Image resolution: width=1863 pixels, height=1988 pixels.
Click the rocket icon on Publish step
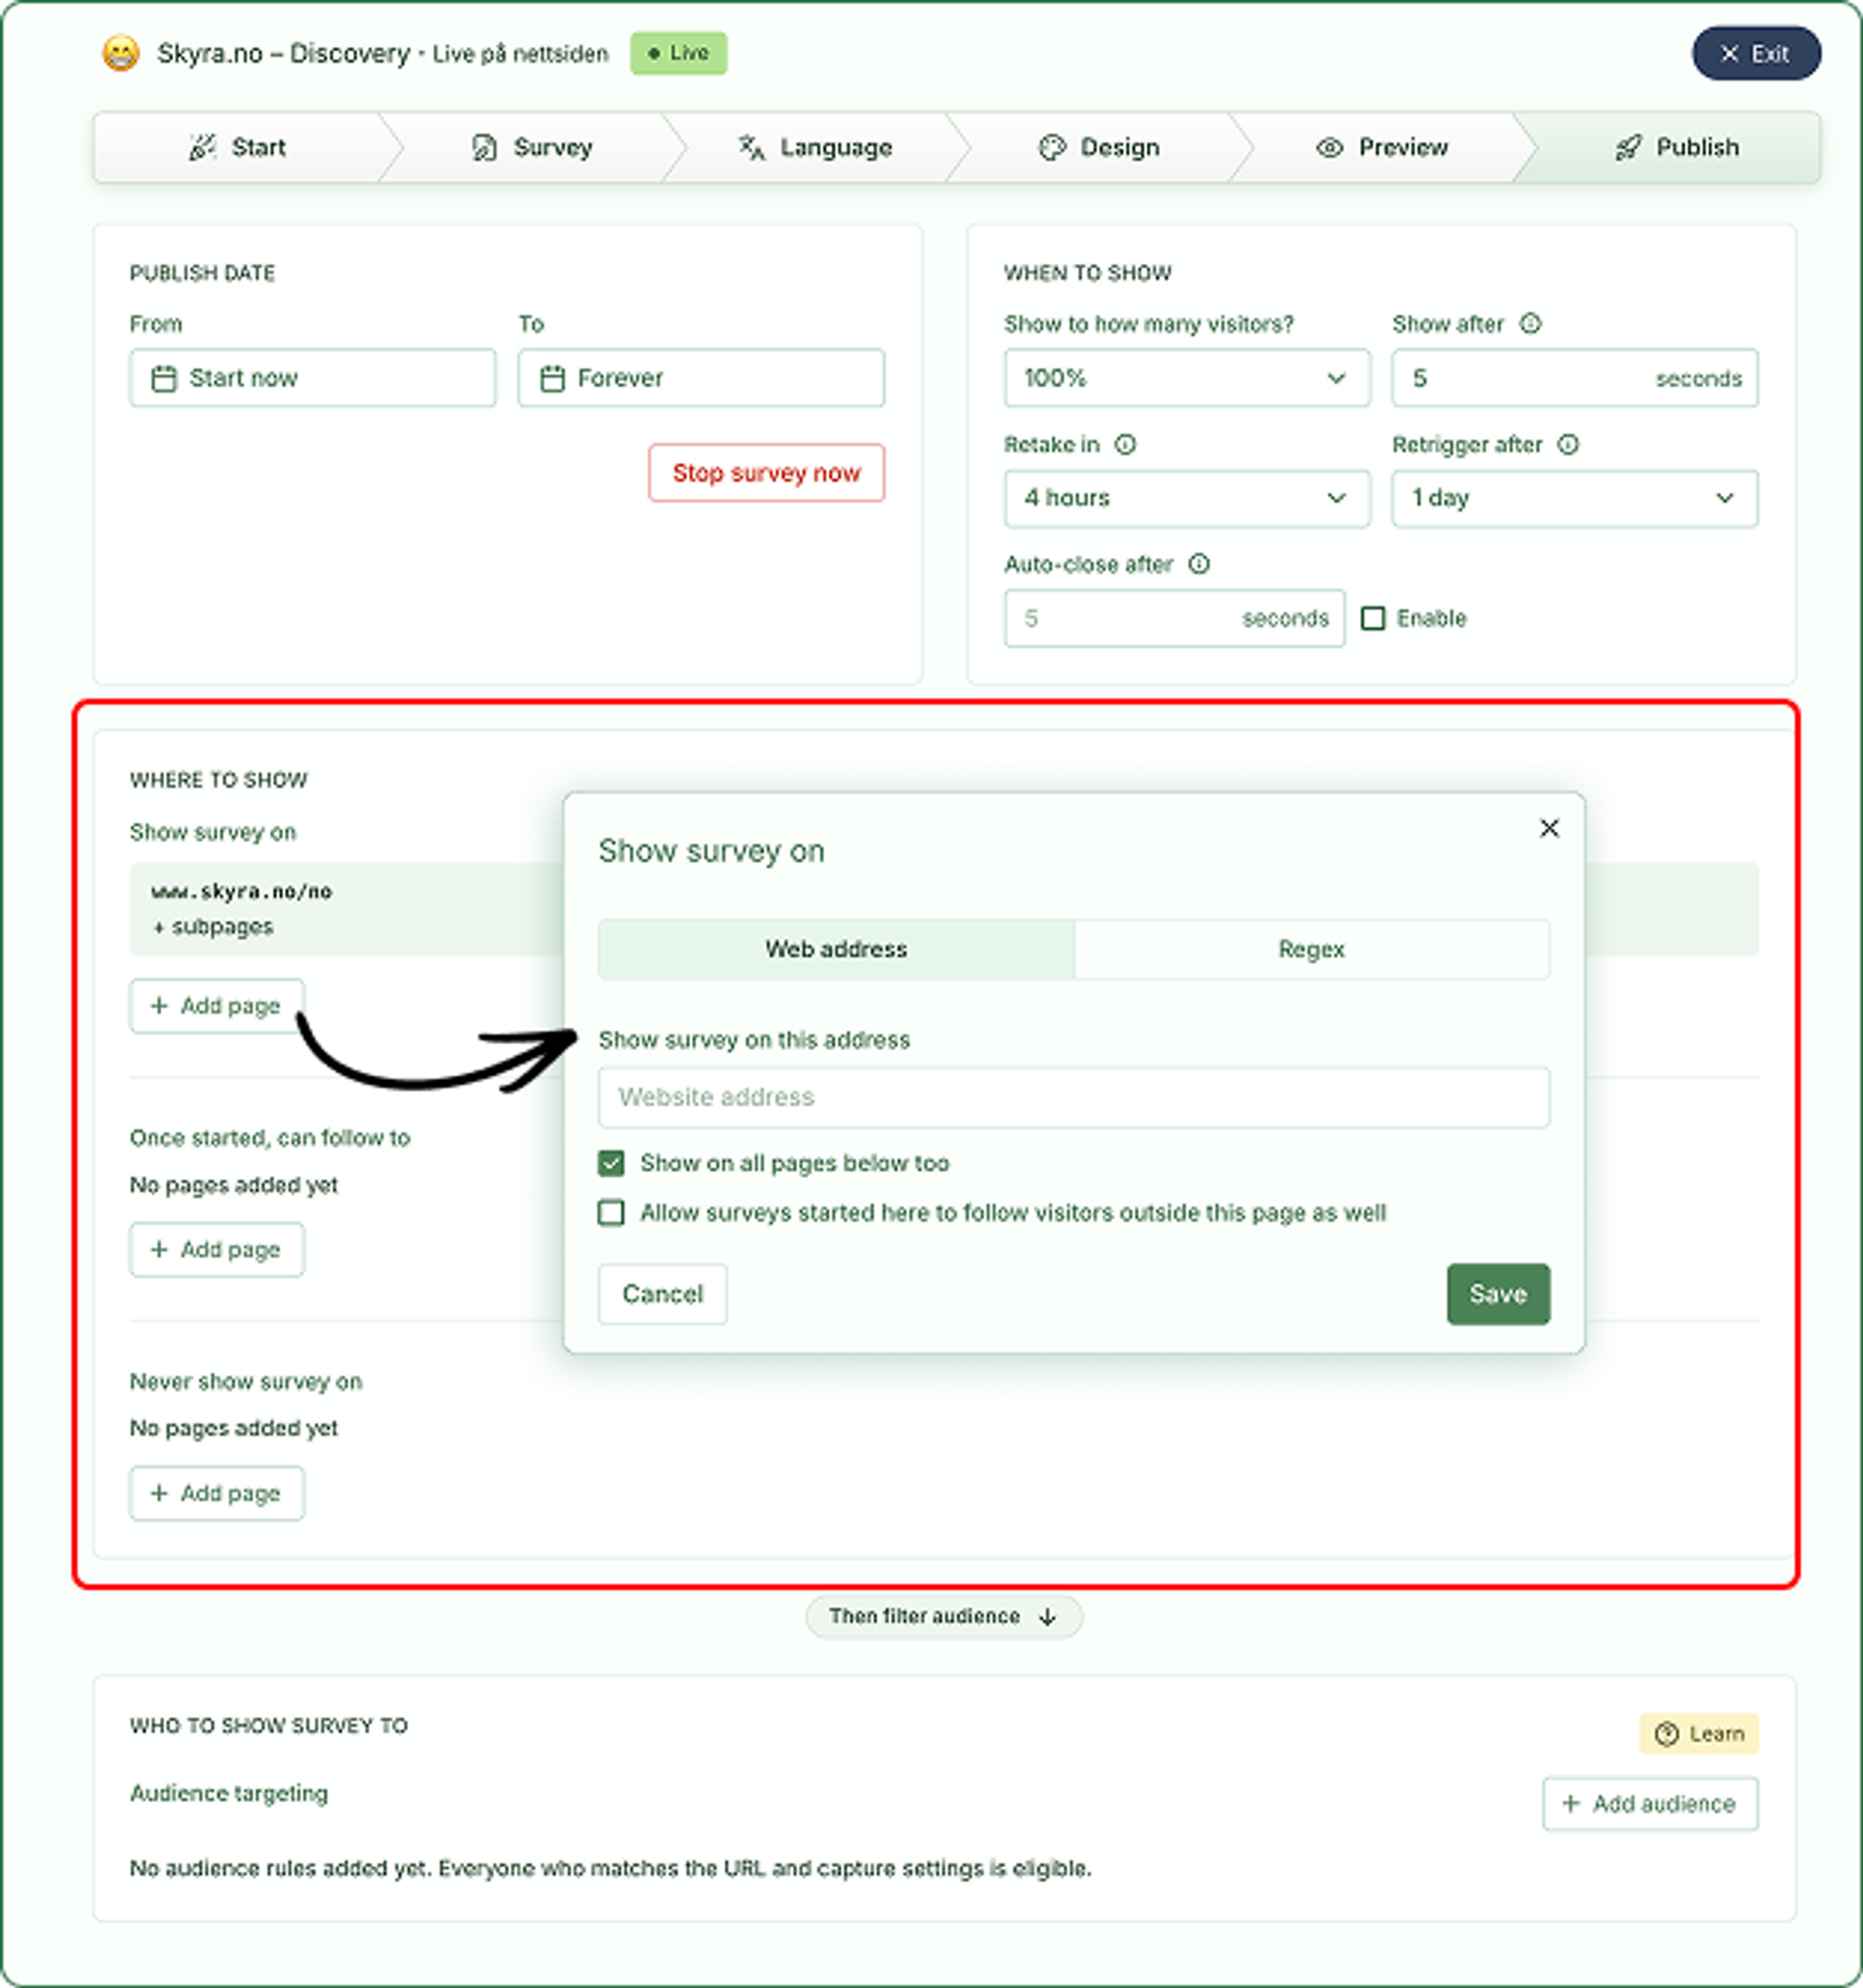[1628, 148]
